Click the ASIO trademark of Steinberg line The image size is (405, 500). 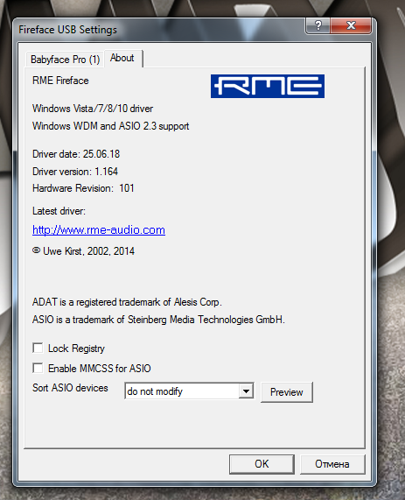click(158, 320)
